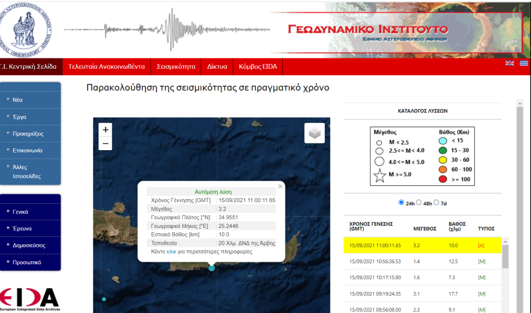Click the page scrollbar up arrow

click(x=520, y=103)
